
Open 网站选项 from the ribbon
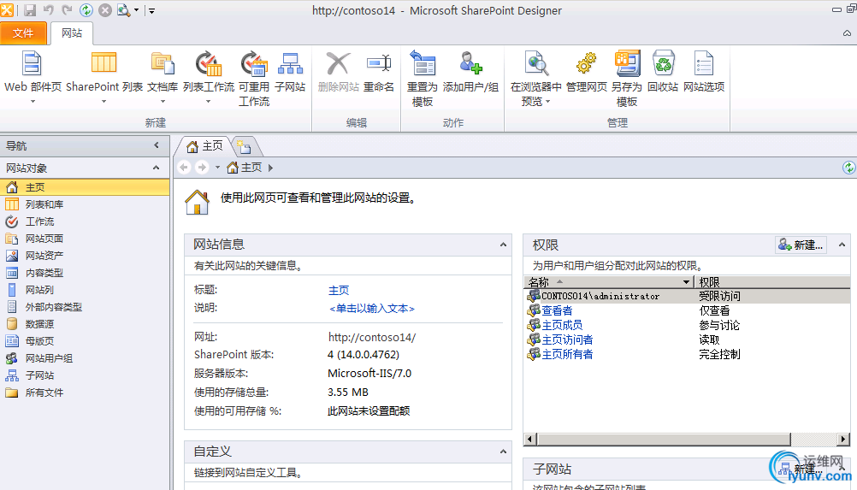point(704,63)
